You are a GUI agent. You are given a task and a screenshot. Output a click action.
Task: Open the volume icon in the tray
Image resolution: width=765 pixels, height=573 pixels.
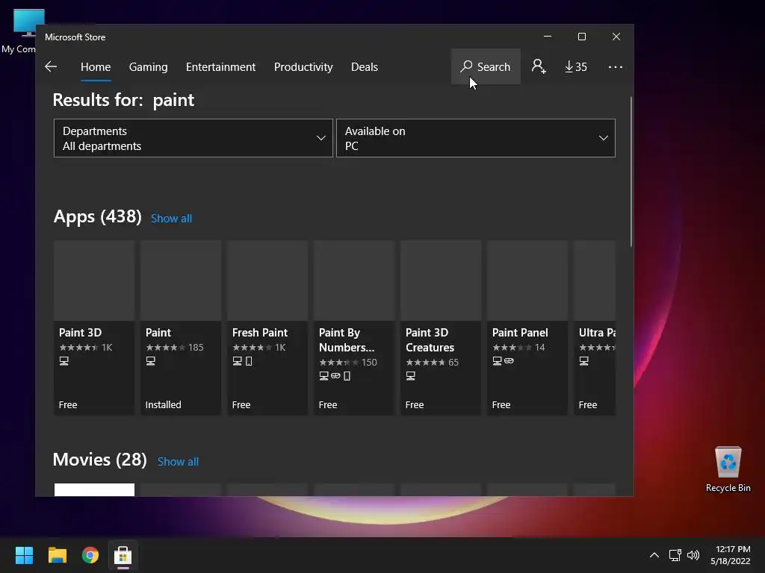(x=693, y=555)
